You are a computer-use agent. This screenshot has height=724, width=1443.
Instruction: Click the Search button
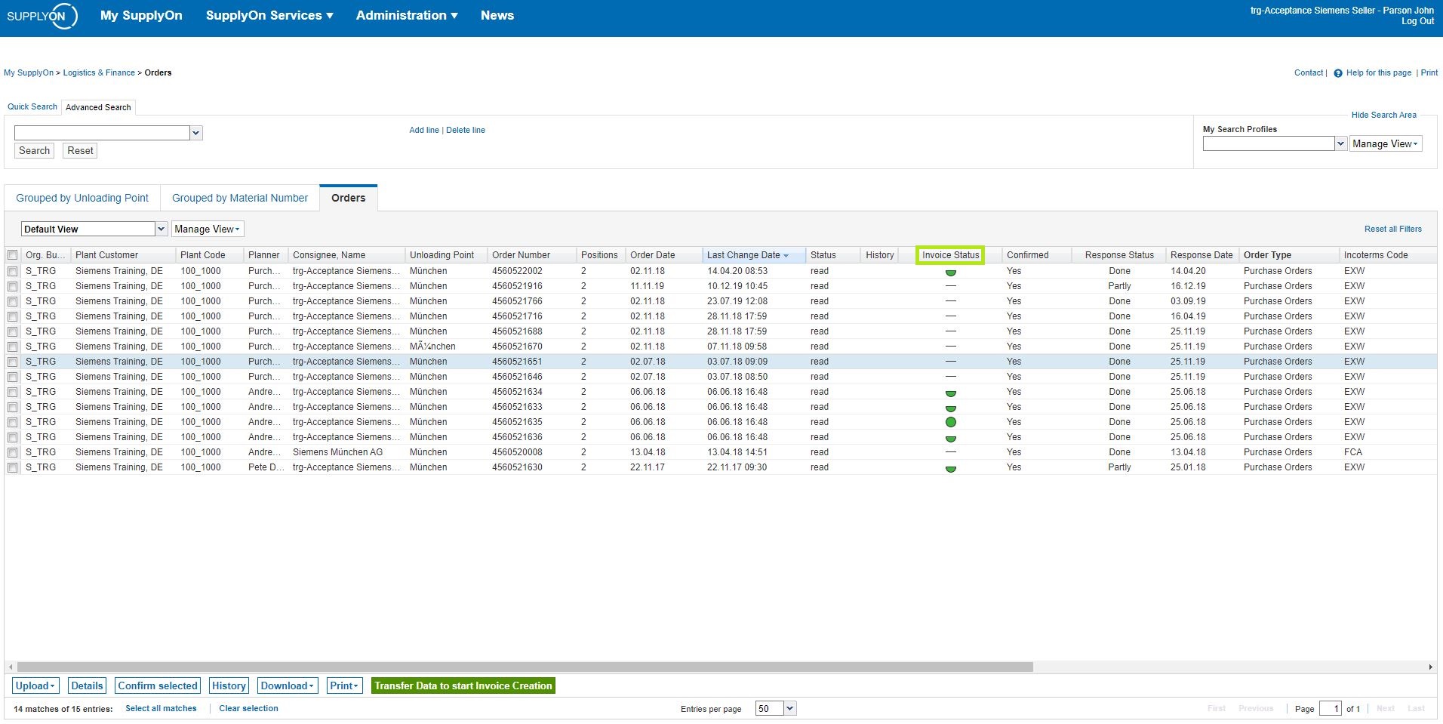click(34, 150)
